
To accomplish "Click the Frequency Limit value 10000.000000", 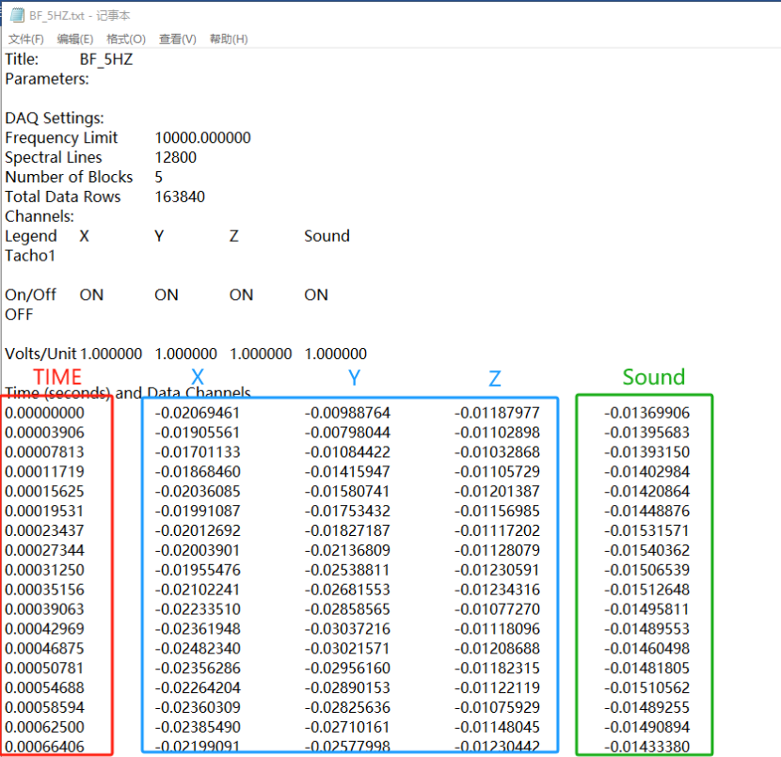I will pos(202,138).
